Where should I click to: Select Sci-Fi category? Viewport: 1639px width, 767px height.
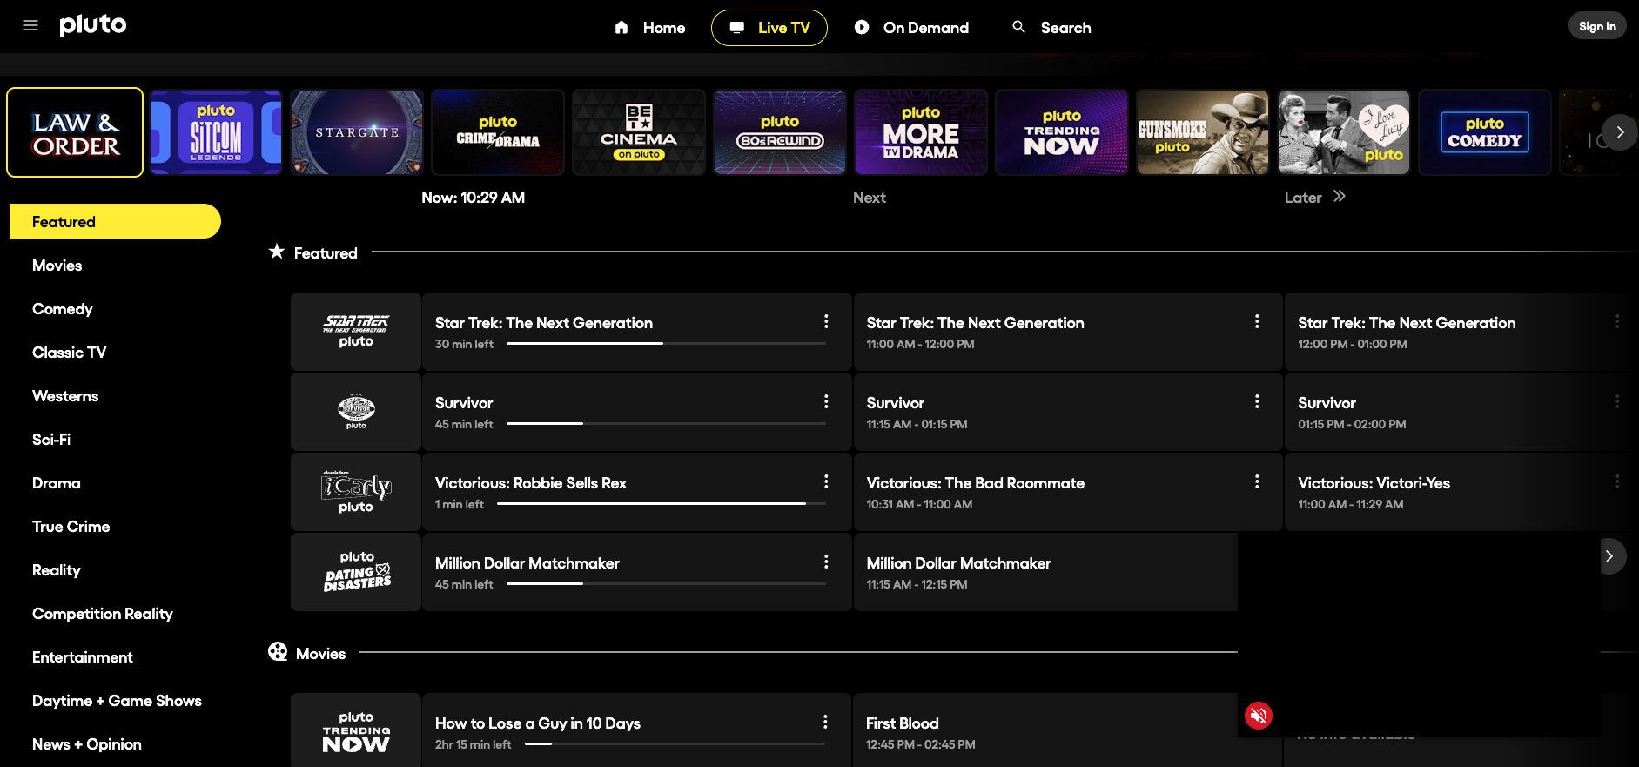click(51, 440)
